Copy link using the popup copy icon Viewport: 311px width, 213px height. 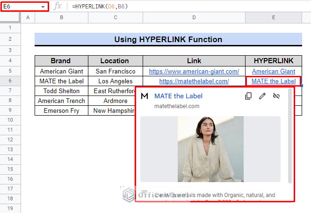tap(248, 96)
